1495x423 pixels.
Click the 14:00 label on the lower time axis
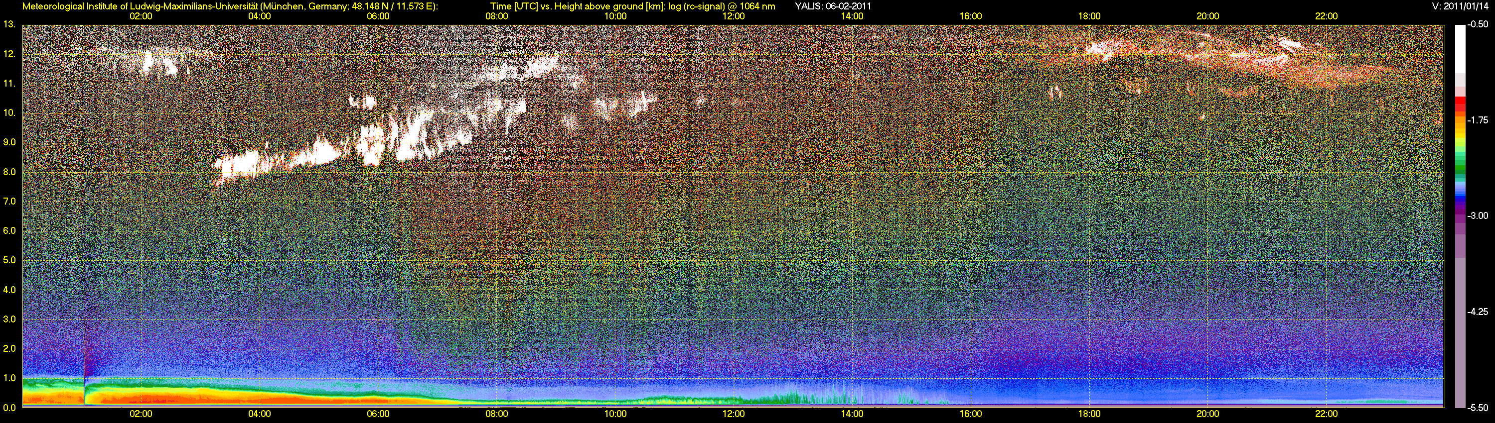[852, 415]
